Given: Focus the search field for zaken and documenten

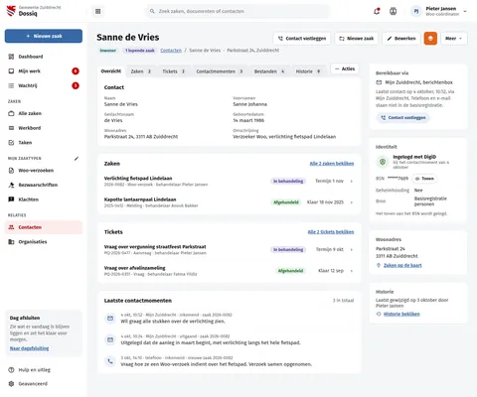Looking at the screenshot, I should pos(238,11).
